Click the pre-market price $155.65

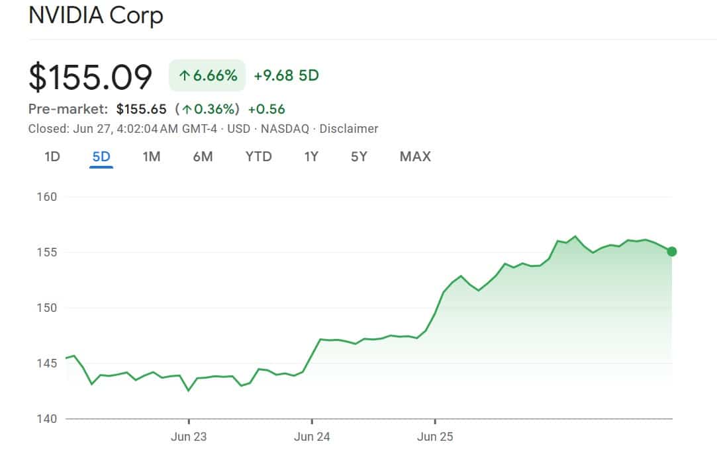click(141, 109)
